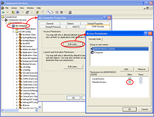
Task: Click OK in My Computer Properties
Action: pyautogui.click(x=74, y=98)
